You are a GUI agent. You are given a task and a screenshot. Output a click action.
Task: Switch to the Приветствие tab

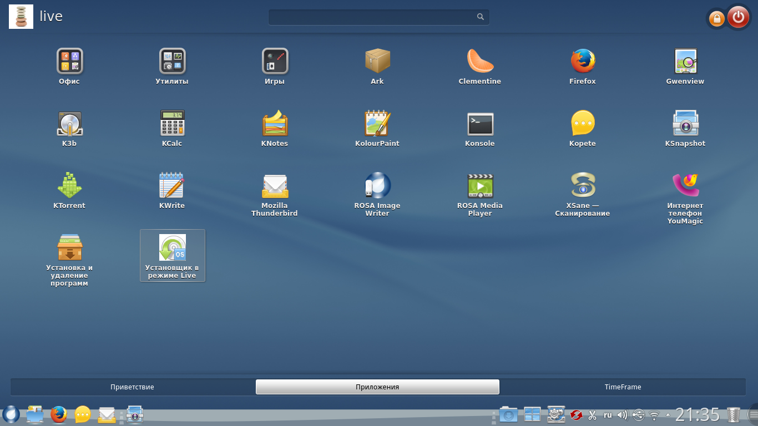pos(132,387)
